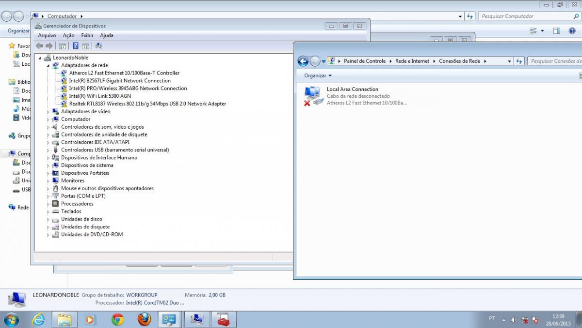
Task: Select Controladores de unidade de disquete row
Action: (x=104, y=134)
